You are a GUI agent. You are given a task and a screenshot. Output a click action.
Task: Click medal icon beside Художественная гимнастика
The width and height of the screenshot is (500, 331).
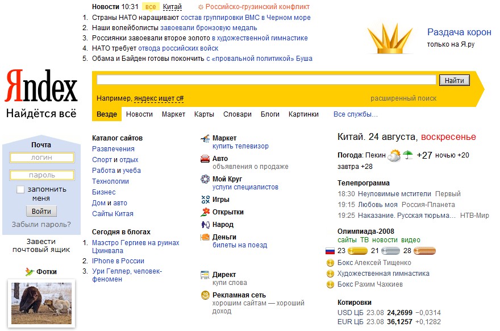point(330,274)
